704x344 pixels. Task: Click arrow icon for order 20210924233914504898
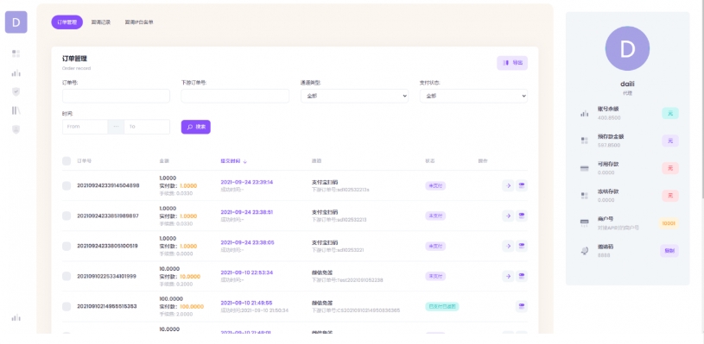[508, 185]
